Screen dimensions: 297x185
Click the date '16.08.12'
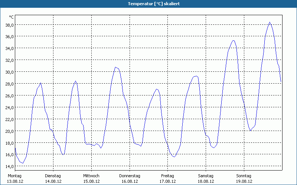[130, 181]
